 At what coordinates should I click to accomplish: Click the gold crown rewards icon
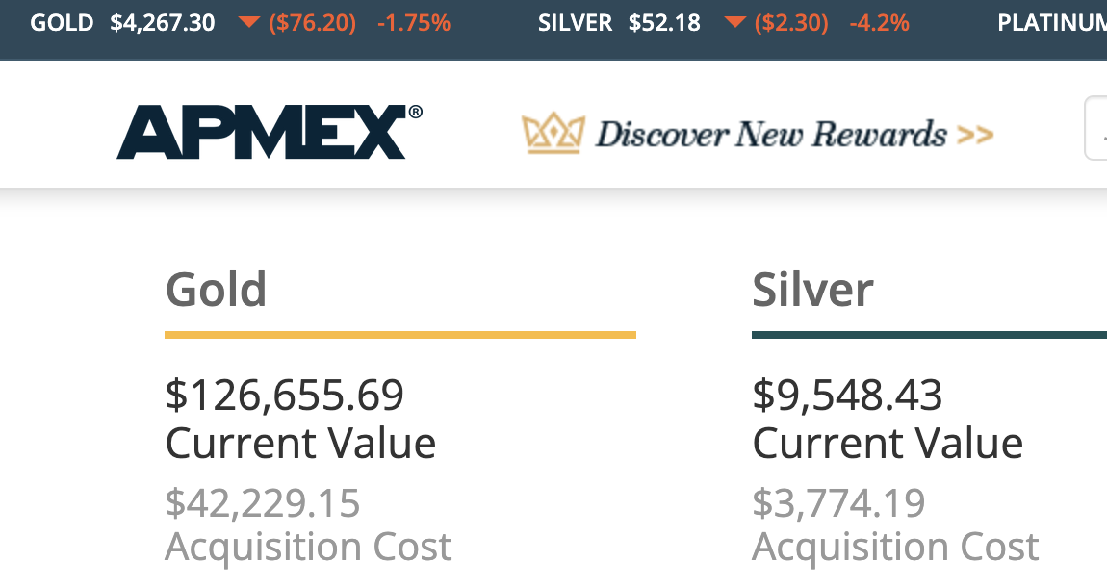pyautogui.click(x=552, y=134)
